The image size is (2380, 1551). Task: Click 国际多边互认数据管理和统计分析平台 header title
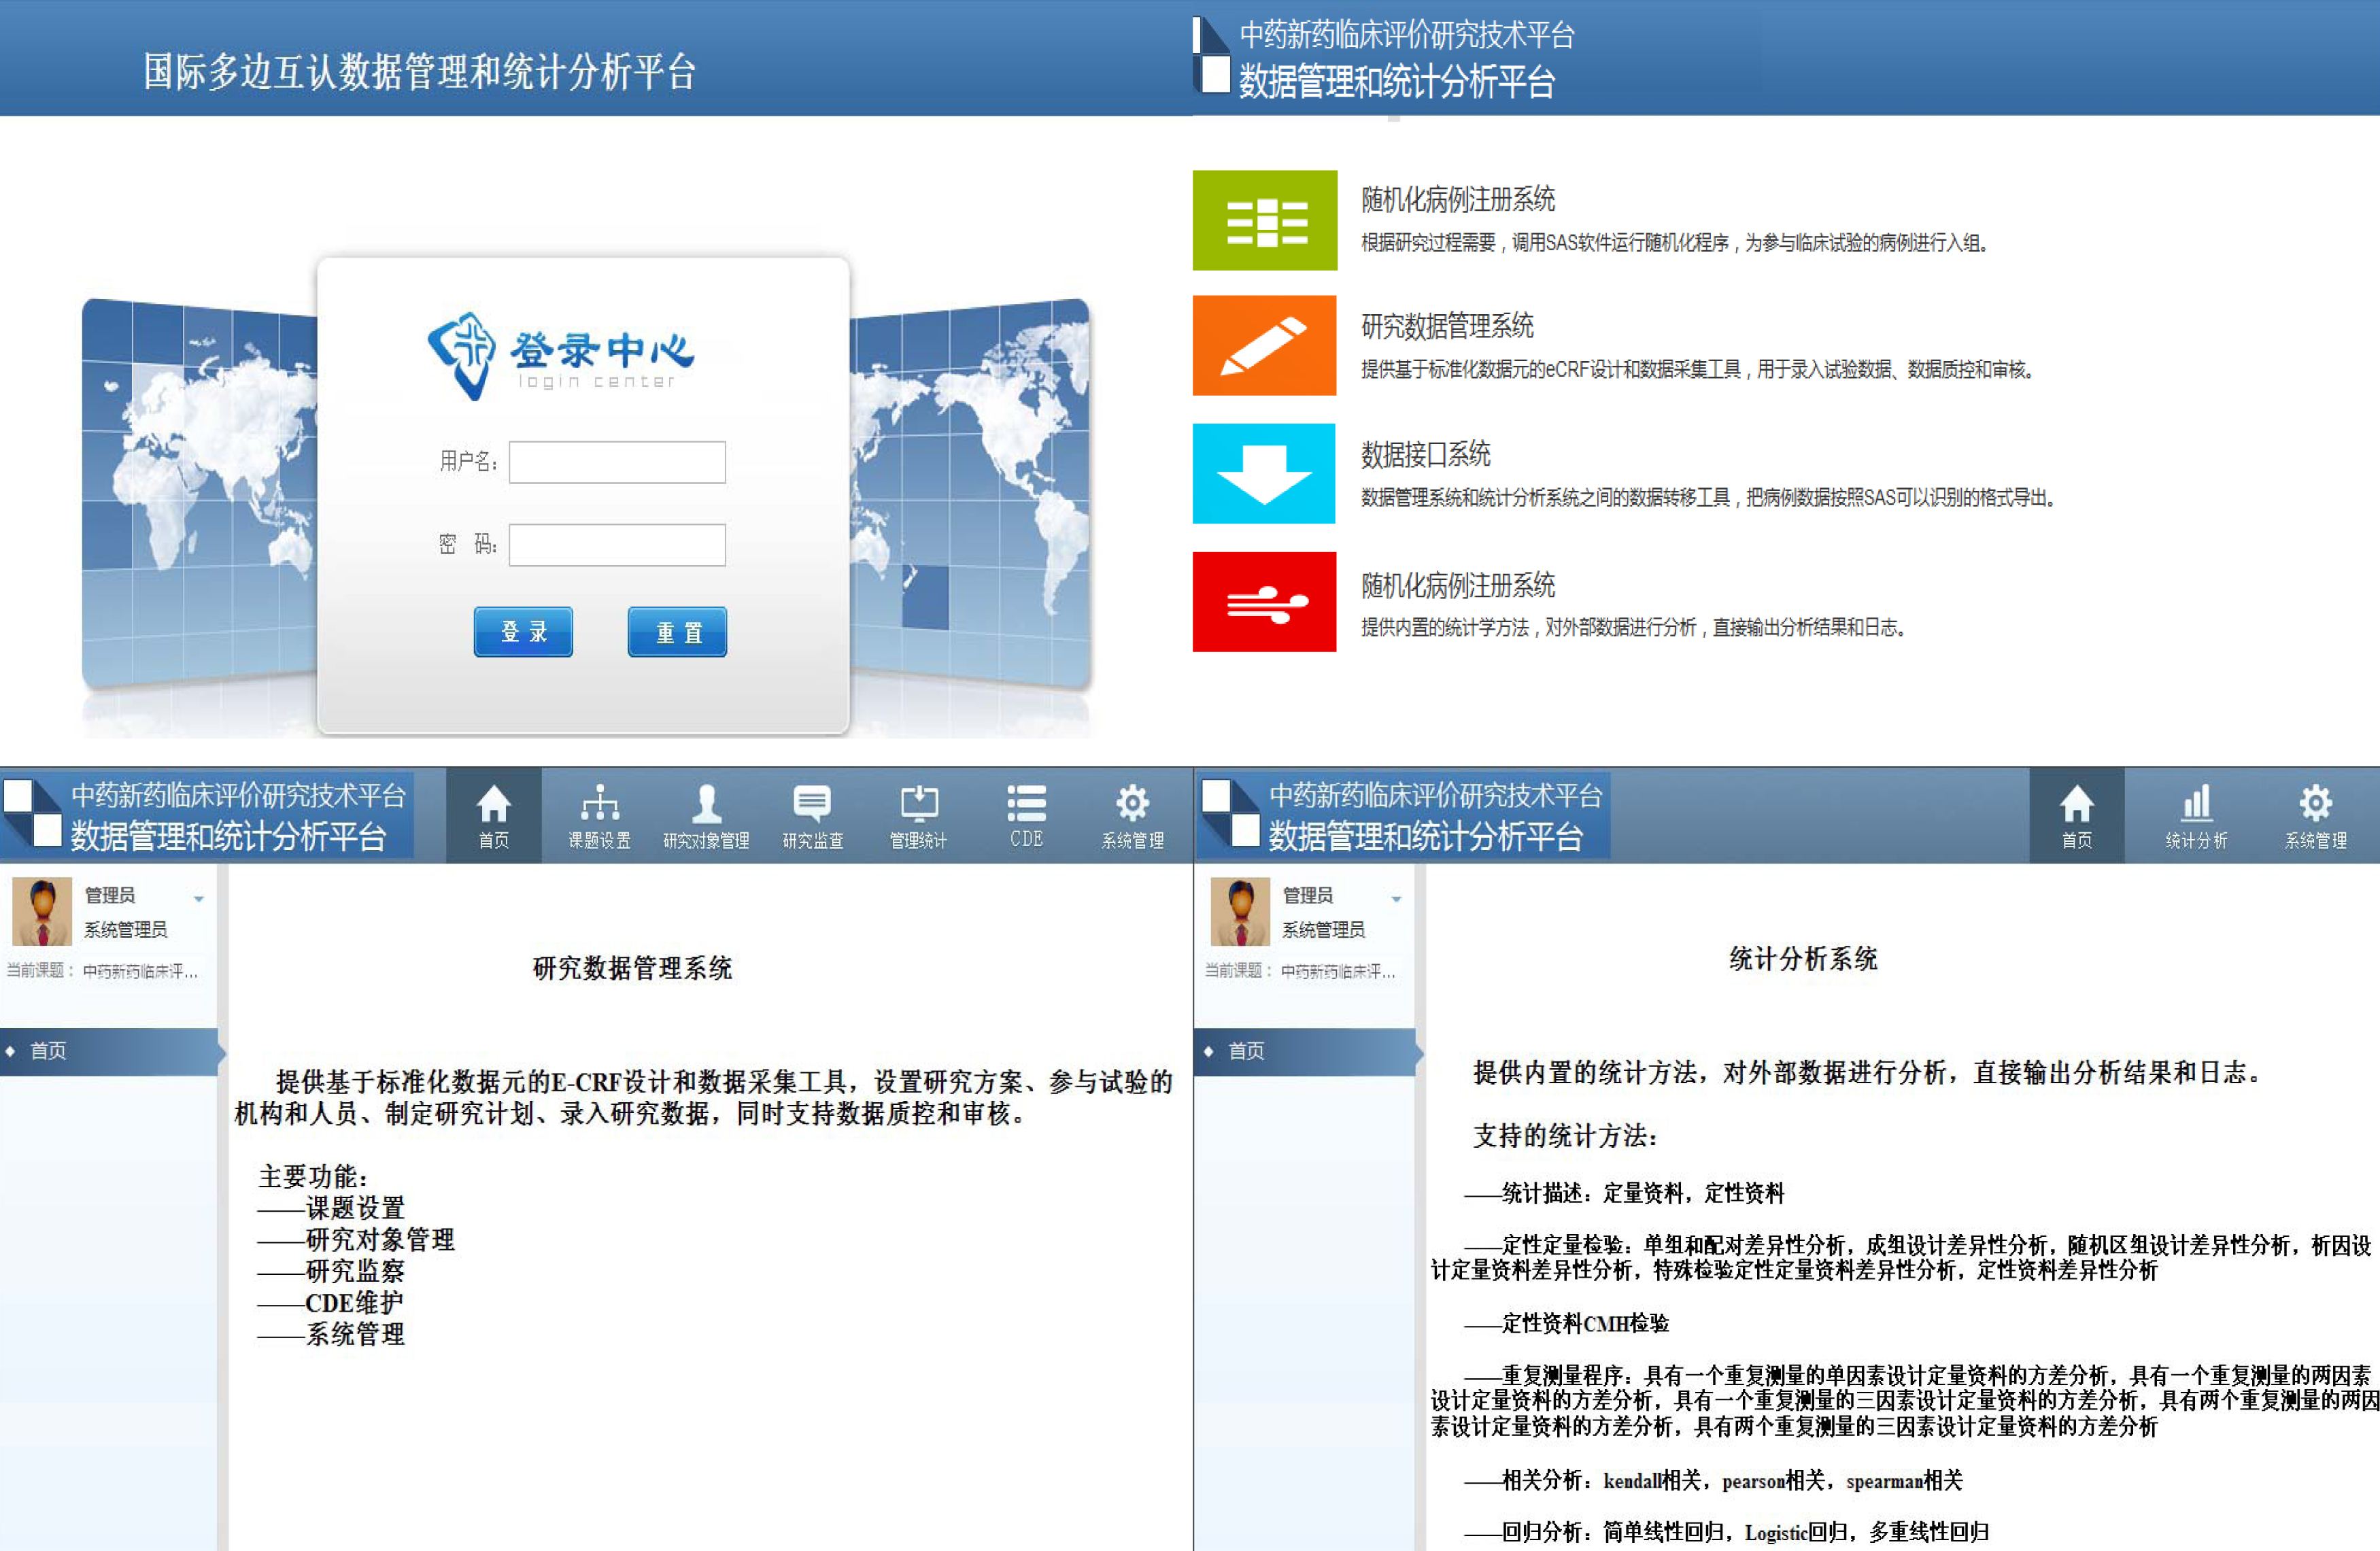(419, 72)
